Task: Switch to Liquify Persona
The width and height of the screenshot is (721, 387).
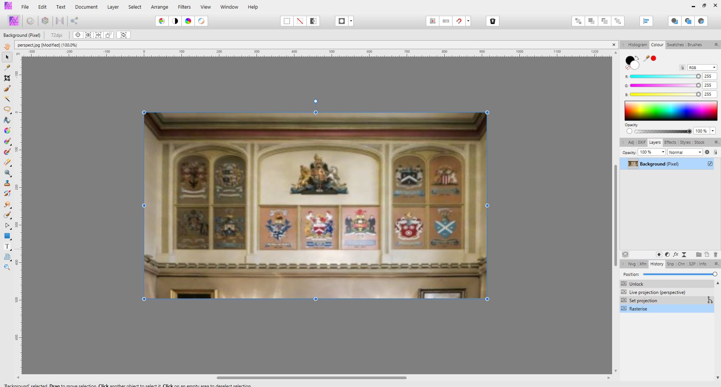Action: [x=30, y=21]
